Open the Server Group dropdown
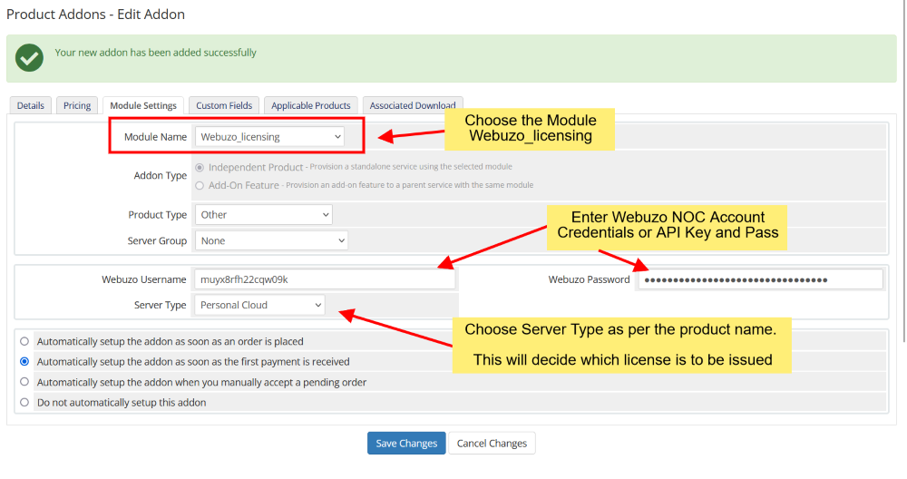Screen dimensions: 907x479 coord(271,240)
